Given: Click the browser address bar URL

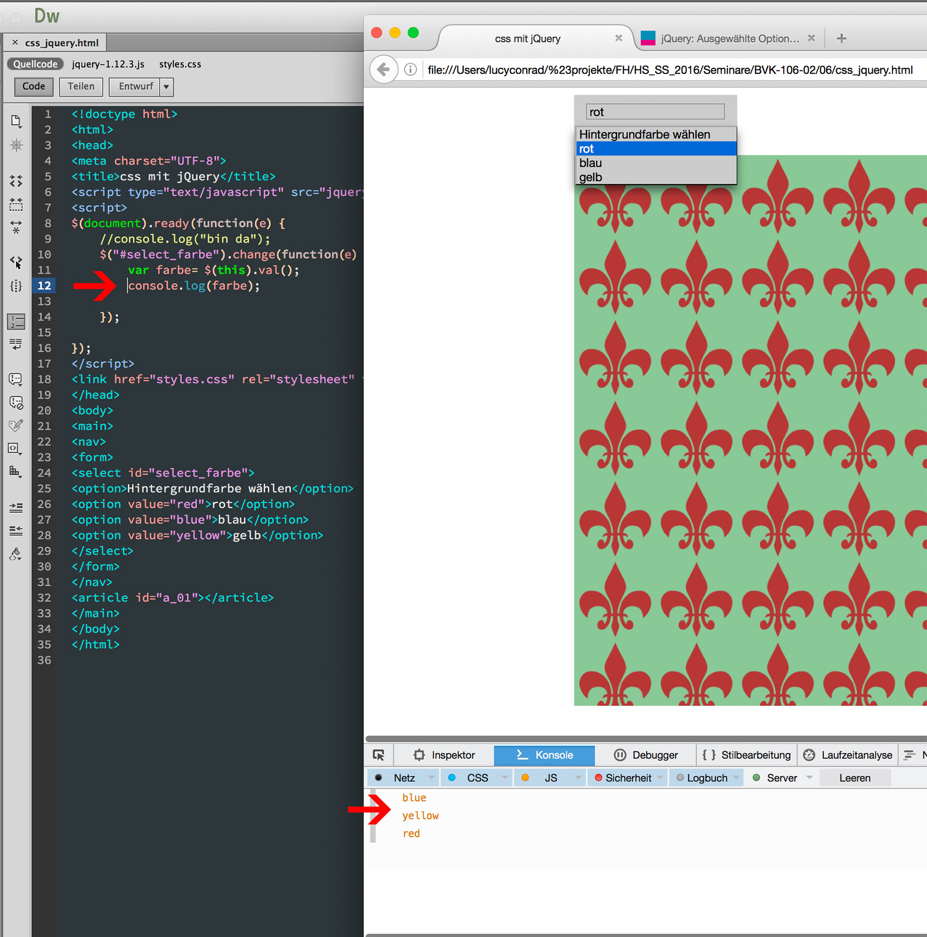Looking at the screenshot, I should [x=670, y=70].
